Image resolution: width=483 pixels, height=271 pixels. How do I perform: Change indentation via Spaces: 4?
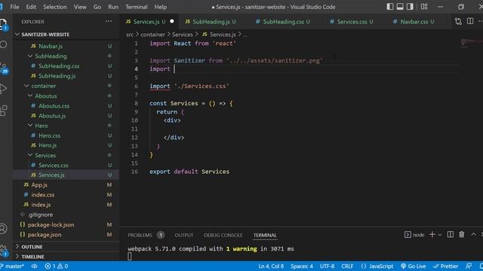pyautogui.click(x=302, y=266)
